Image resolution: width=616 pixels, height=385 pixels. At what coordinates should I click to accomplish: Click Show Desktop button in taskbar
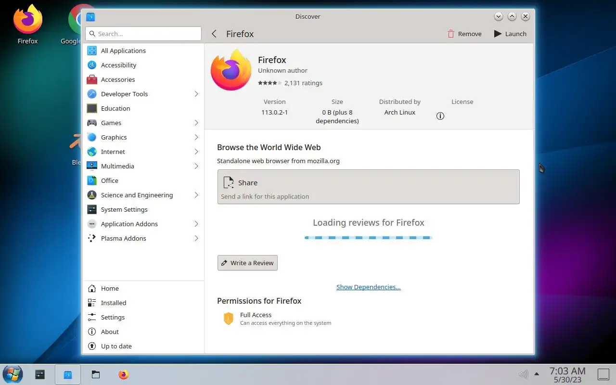[603, 374]
